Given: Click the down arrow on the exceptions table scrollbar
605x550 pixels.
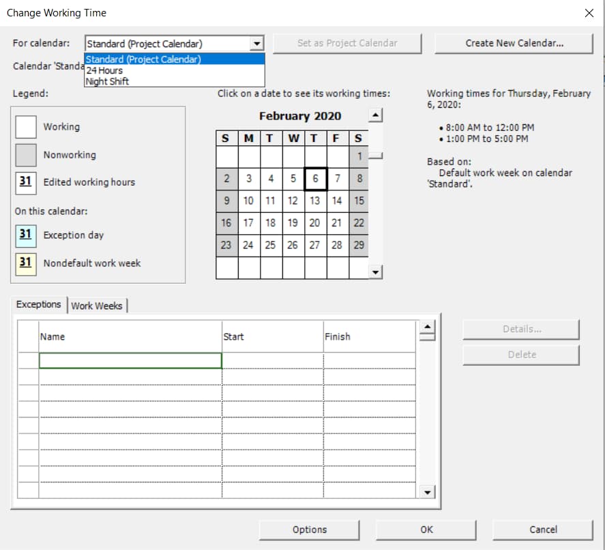Looking at the screenshot, I should click(426, 491).
